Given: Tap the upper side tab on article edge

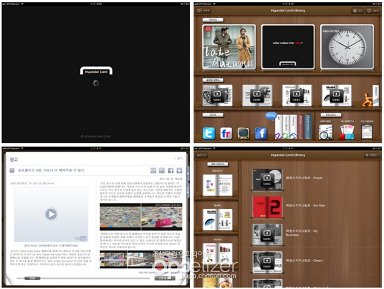Looking at the screenshot, I should click(188, 173).
